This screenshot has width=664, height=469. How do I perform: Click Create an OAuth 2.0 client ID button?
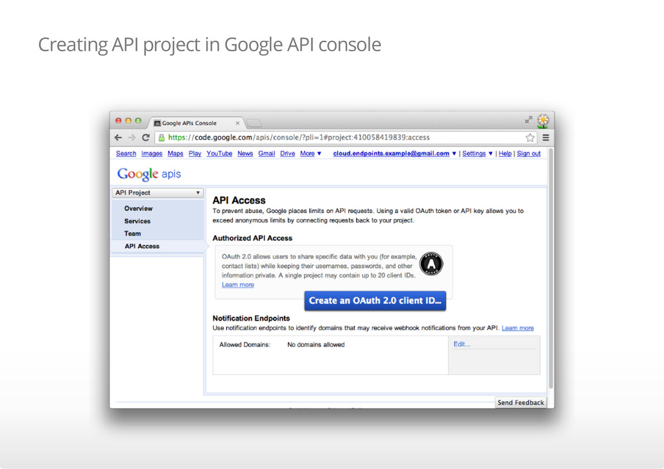coord(375,301)
